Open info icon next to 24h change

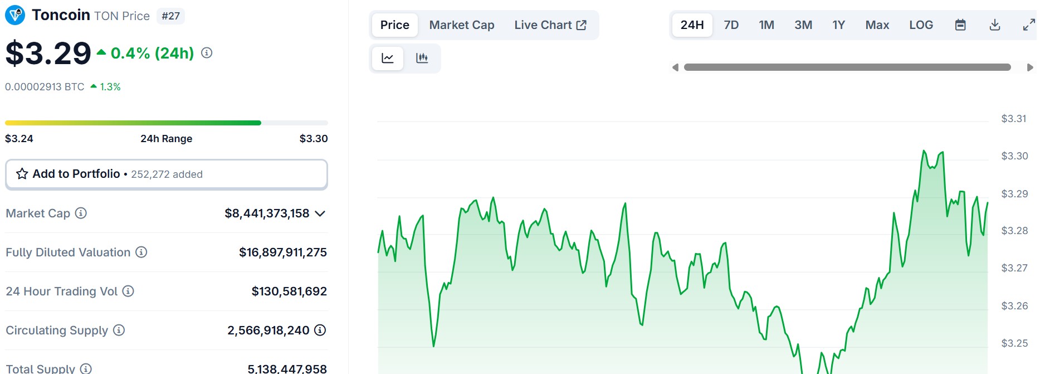207,53
